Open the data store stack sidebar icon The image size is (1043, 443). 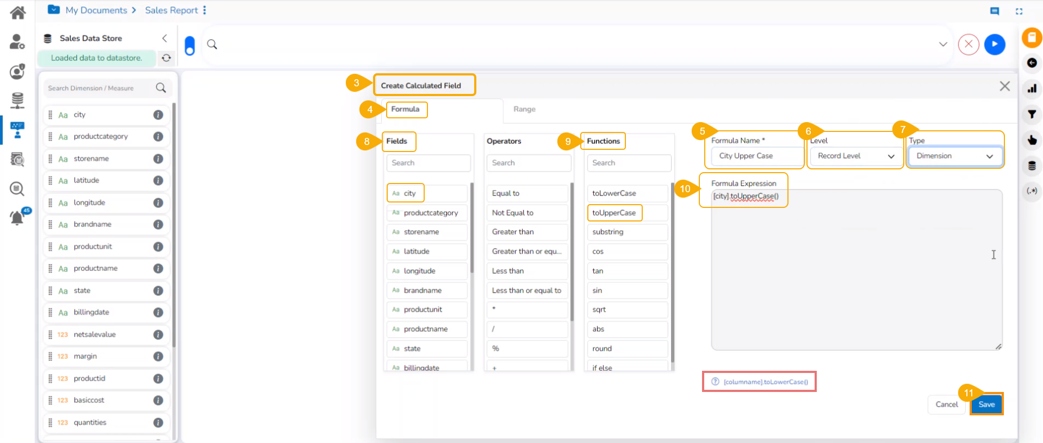(17, 100)
